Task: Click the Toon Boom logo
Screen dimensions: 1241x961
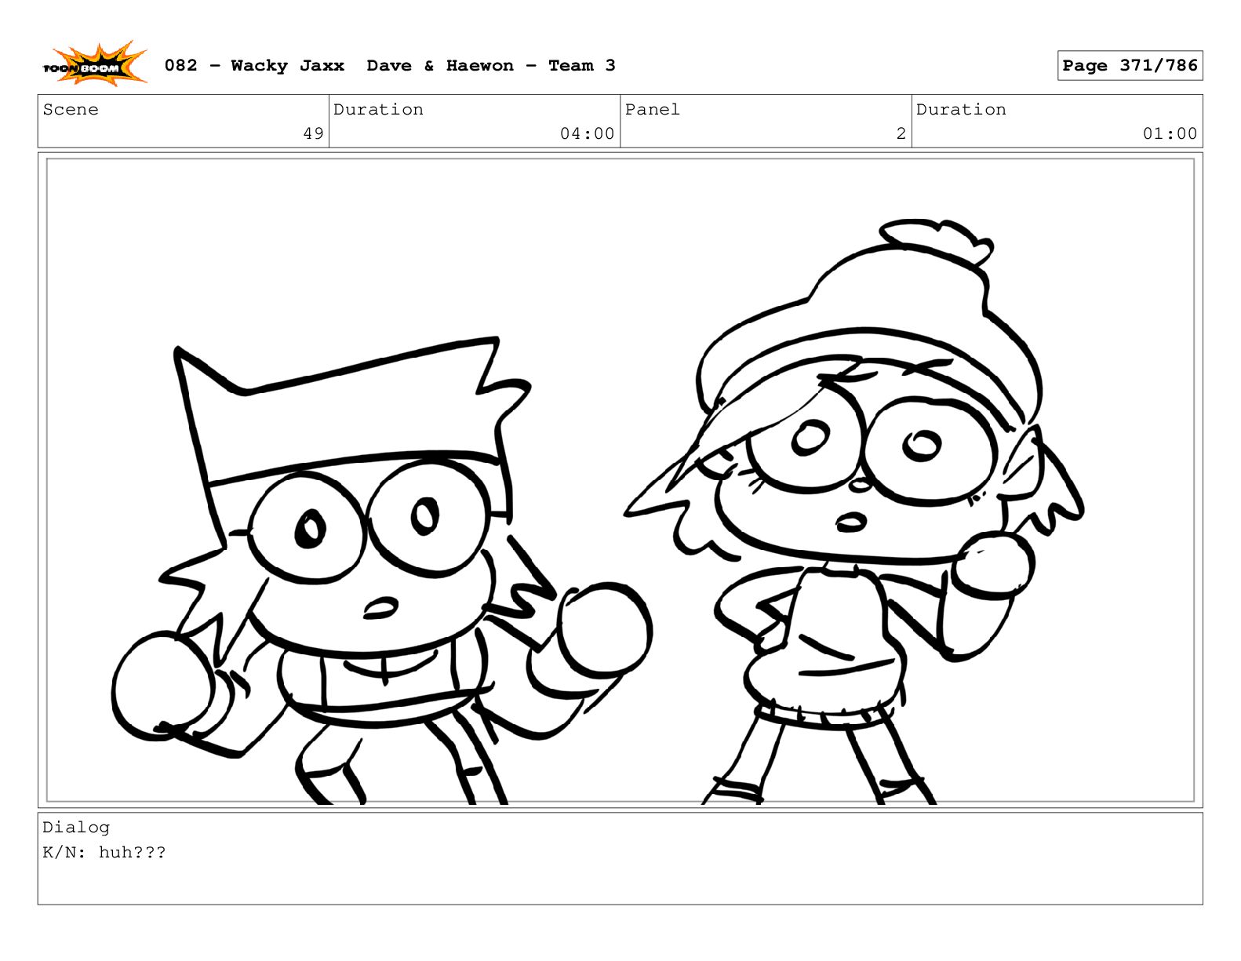Action: tap(95, 64)
